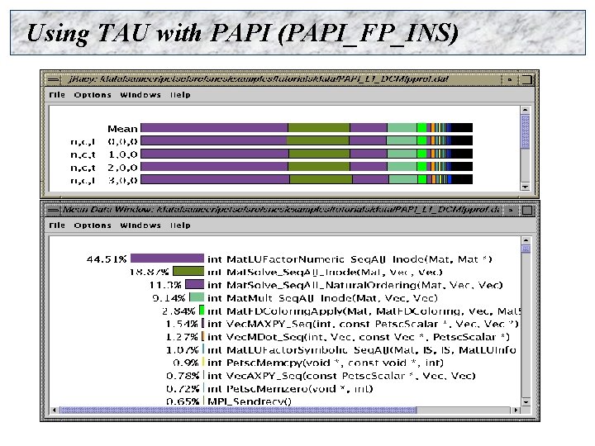Viewport: 595px width, 446px height.
Task: Click MatLUFactorNumeric_SeqAIJ_Inode function name
Action: [350, 259]
